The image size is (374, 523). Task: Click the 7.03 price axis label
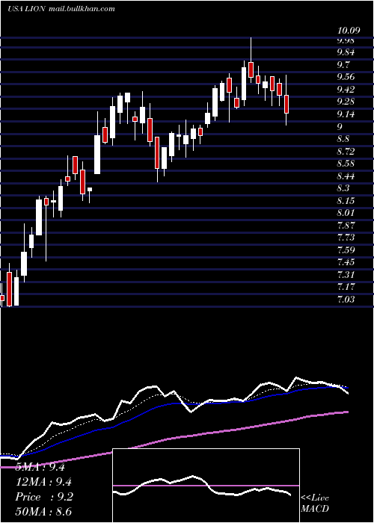(347, 300)
